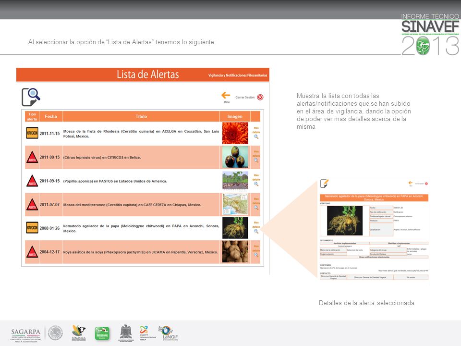Screen dimensions: 461x346
Task: Click the Fecha column header
Action: (x=51, y=116)
